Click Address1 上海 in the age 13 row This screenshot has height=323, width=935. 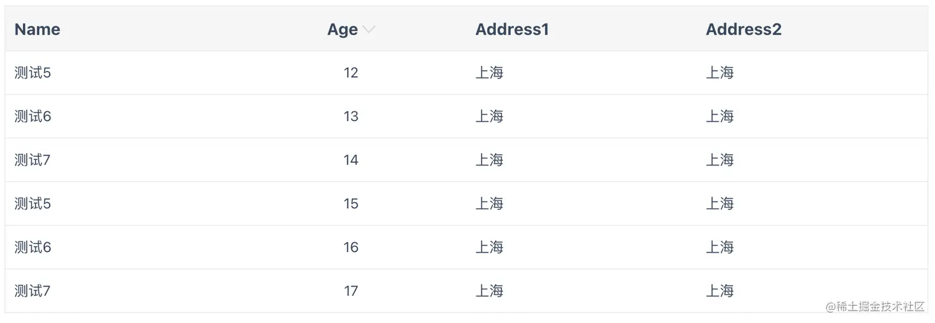pyautogui.click(x=489, y=117)
